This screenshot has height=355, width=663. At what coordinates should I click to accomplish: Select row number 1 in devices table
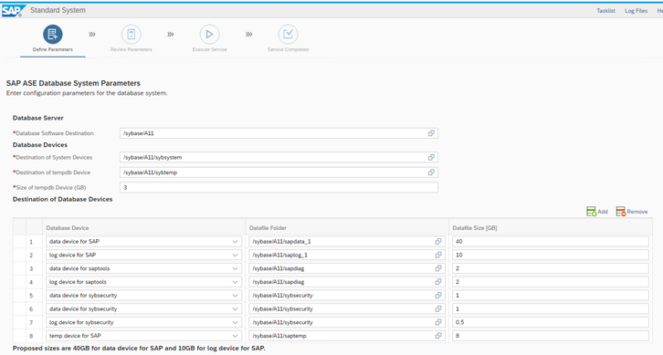[x=31, y=242]
